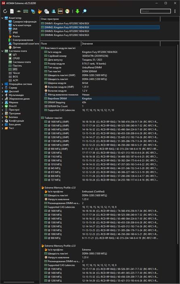This screenshot has width=180, height=284.
Task: Open the three-dot options menu
Action: [175, 11]
